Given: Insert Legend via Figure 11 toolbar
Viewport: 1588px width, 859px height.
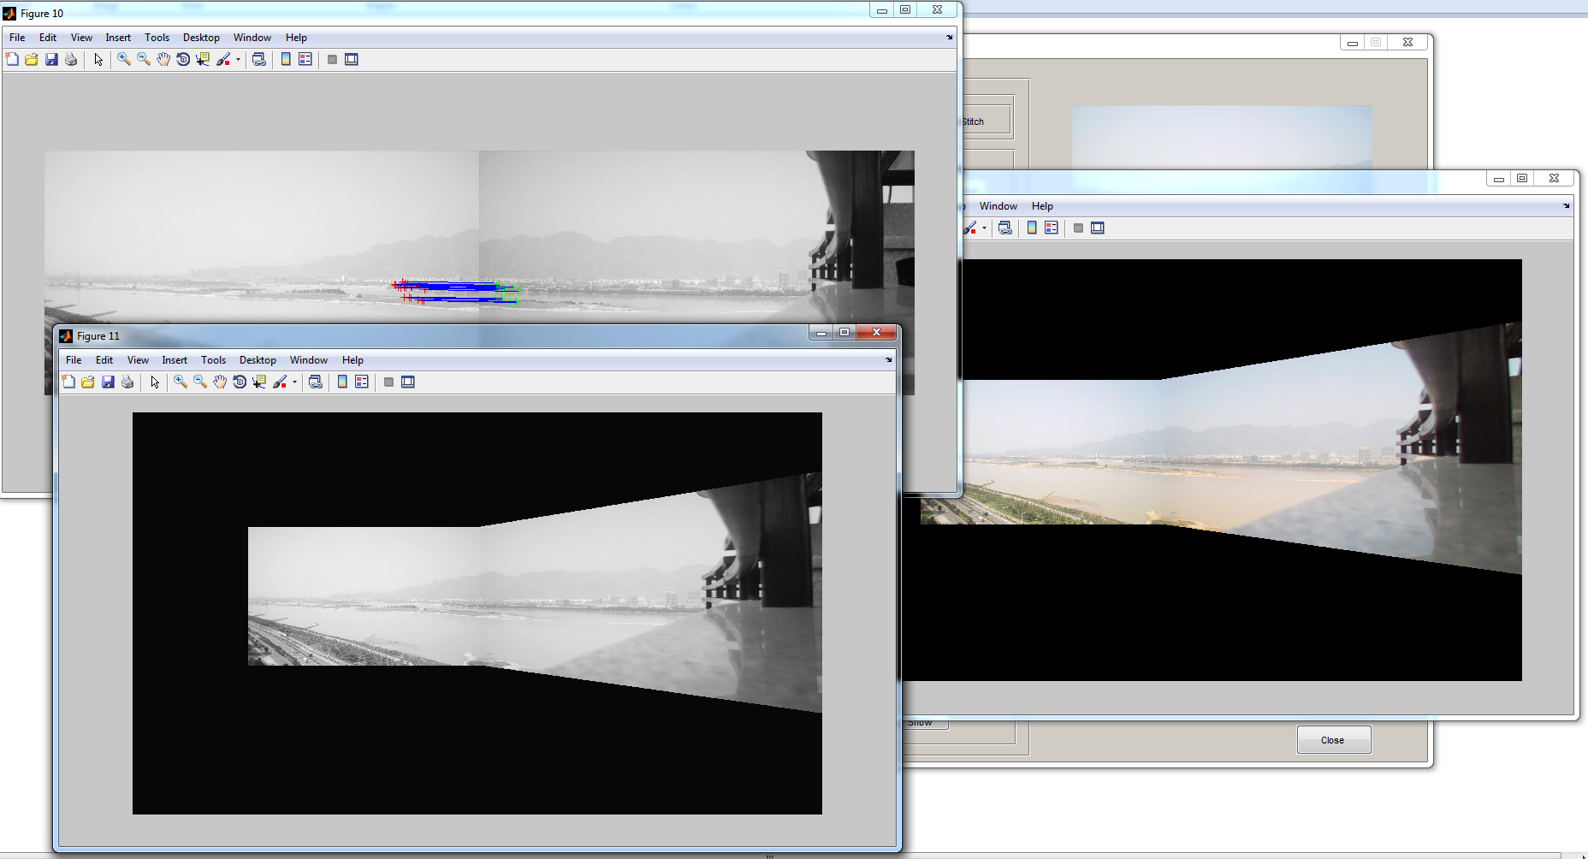Looking at the screenshot, I should [362, 382].
